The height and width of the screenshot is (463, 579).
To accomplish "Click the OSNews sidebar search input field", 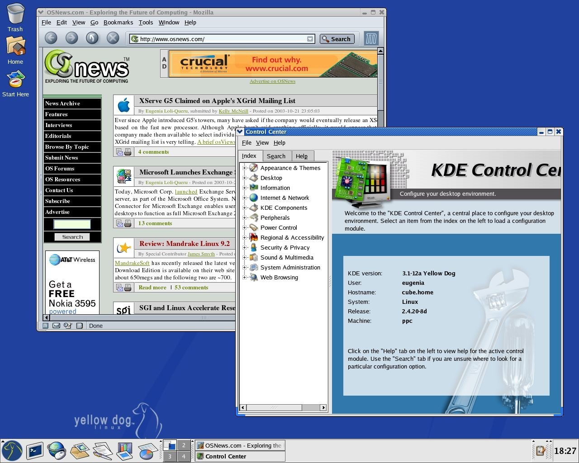I will point(72,224).
